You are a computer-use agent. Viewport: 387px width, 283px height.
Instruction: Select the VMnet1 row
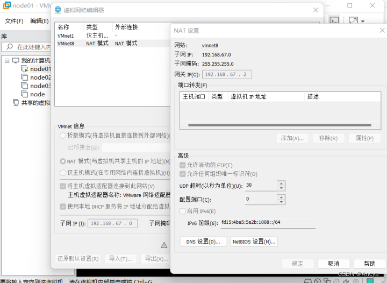(113, 36)
